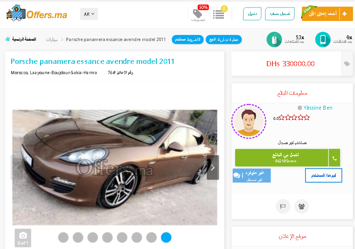Select the fourth grey carousel dot
This screenshot has height=249, width=355.
(107, 237)
